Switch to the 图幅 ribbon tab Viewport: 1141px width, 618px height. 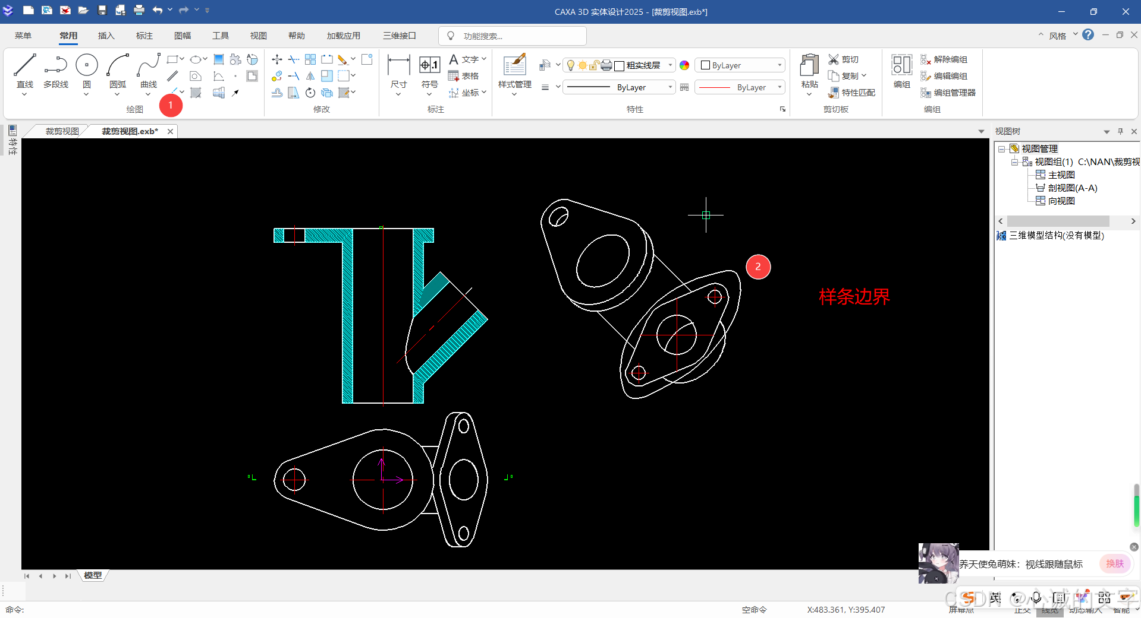tap(182, 36)
